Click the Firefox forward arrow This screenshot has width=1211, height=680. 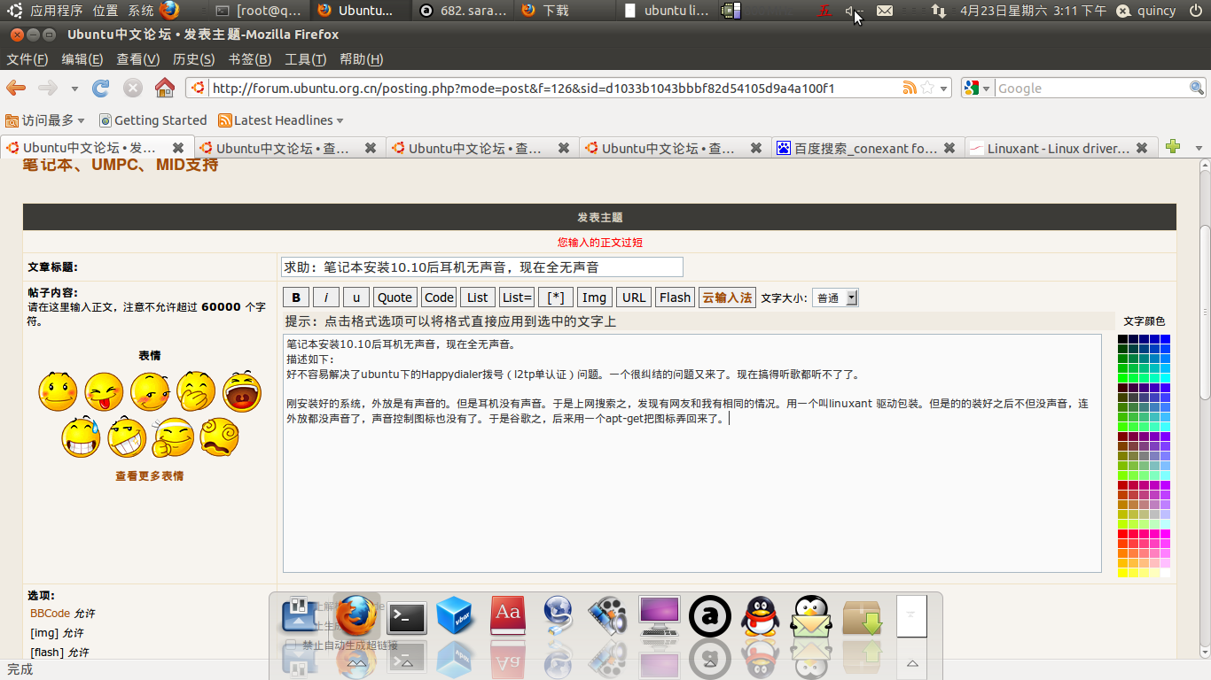tap(48, 88)
